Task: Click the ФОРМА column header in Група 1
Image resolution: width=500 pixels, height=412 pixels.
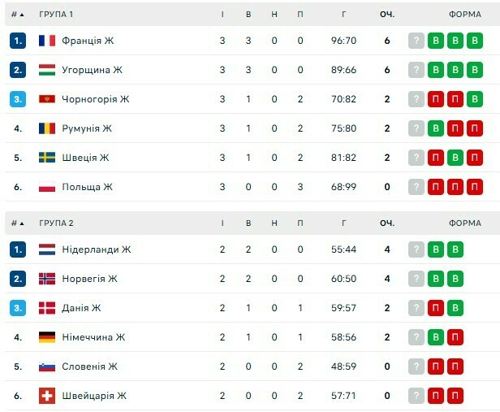Action: [x=465, y=15]
